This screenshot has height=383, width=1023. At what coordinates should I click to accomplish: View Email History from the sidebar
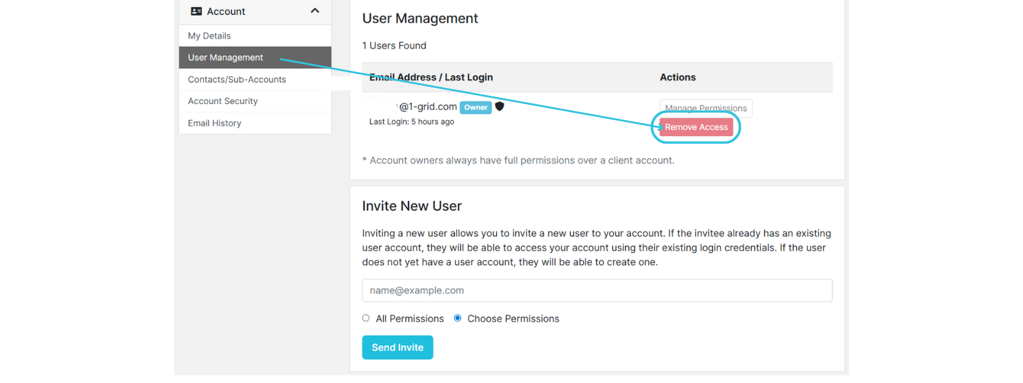click(x=214, y=123)
